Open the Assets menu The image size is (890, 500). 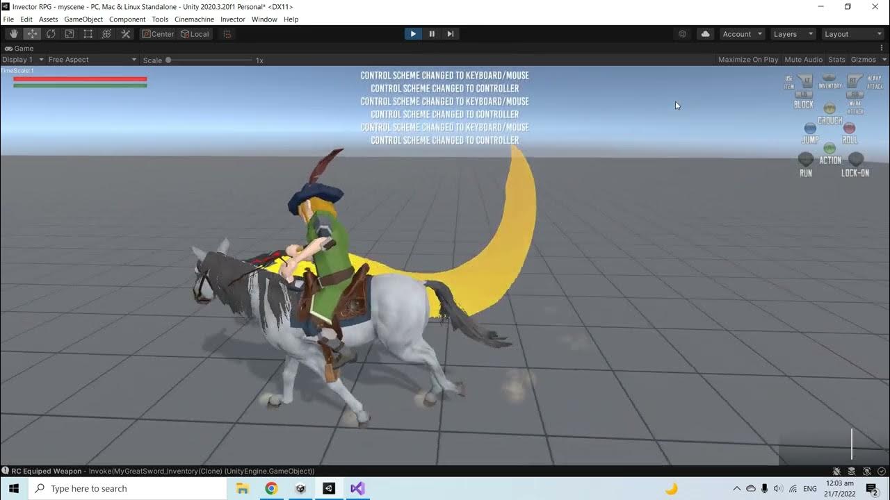point(49,19)
